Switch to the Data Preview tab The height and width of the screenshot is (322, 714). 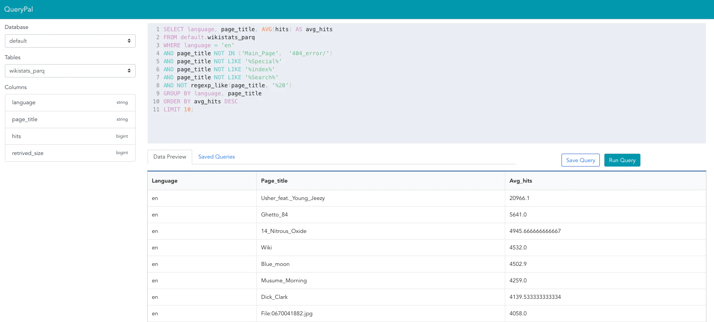point(170,157)
